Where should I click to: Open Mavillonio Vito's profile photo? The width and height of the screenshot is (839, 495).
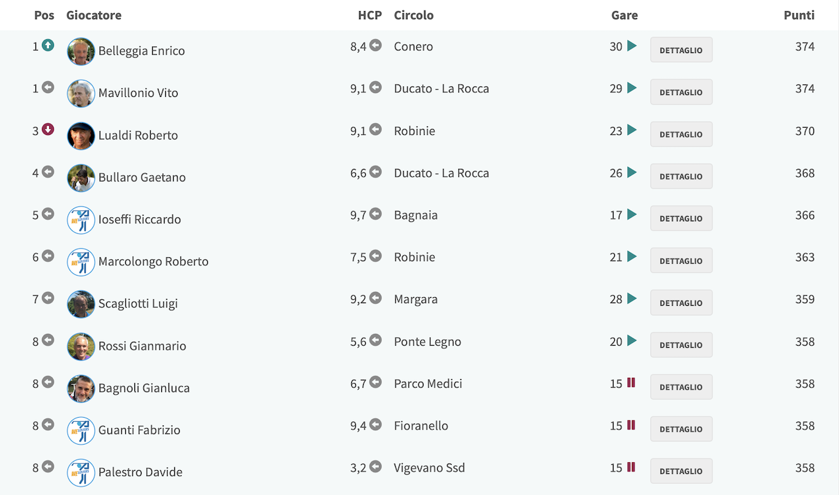(81, 94)
